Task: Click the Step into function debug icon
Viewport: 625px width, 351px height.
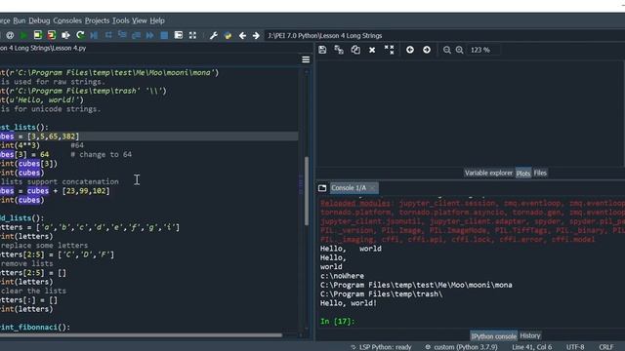Action: [122, 35]
